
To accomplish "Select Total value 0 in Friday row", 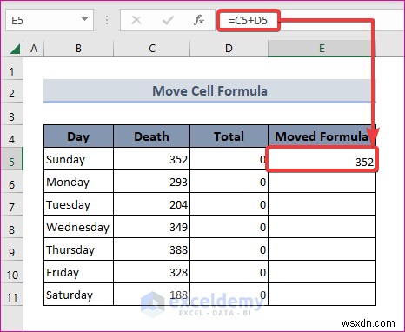I will (x=229, y=272).
